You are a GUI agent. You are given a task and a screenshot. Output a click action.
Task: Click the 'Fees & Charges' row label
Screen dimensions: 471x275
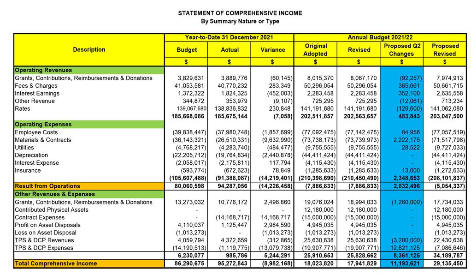[36, 86]
